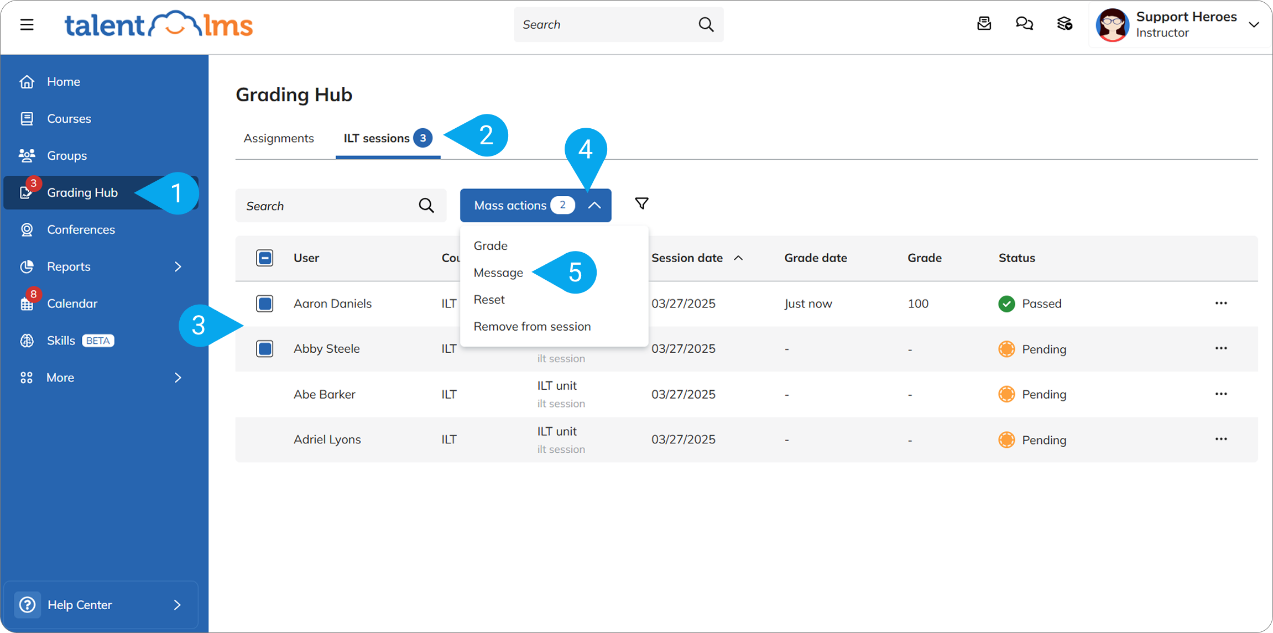Click the user name Aaron Daniels

(x=332, y=304)
